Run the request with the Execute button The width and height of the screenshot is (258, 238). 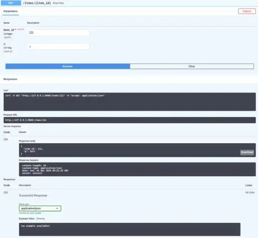[x=68, y=66]
